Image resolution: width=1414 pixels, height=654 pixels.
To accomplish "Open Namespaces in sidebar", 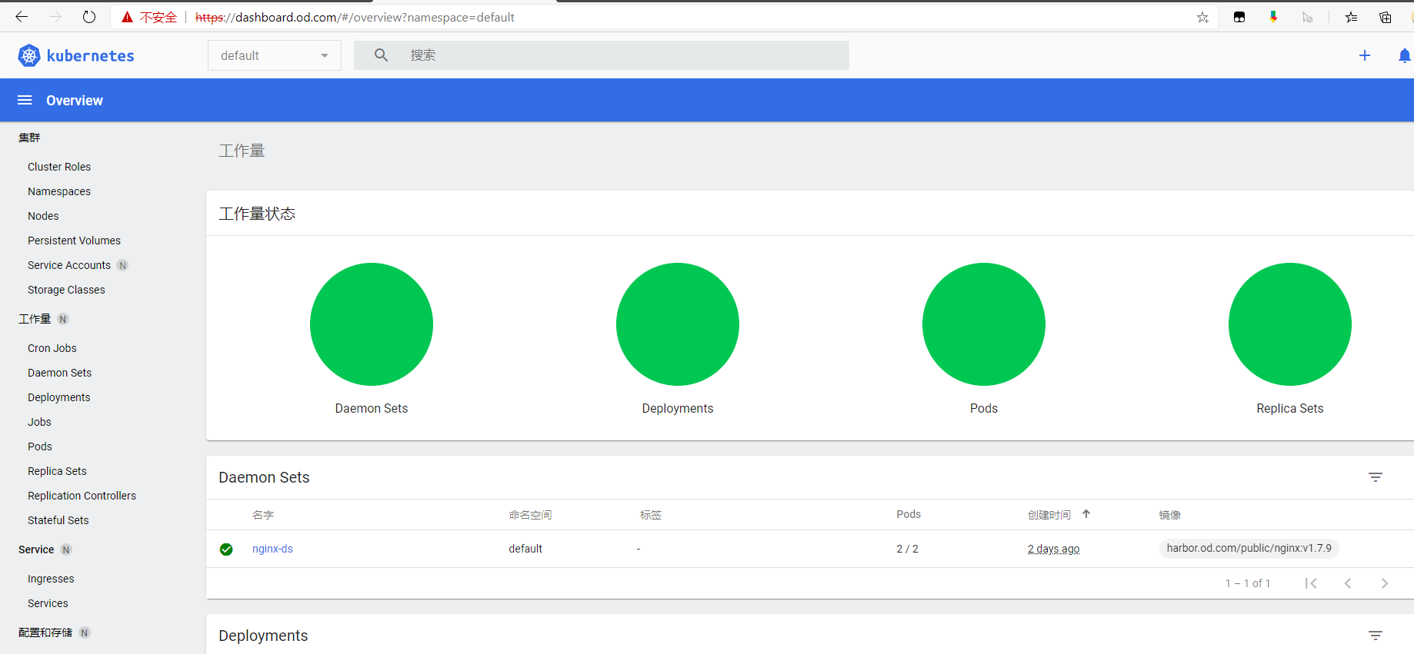I will click(59, 191).
